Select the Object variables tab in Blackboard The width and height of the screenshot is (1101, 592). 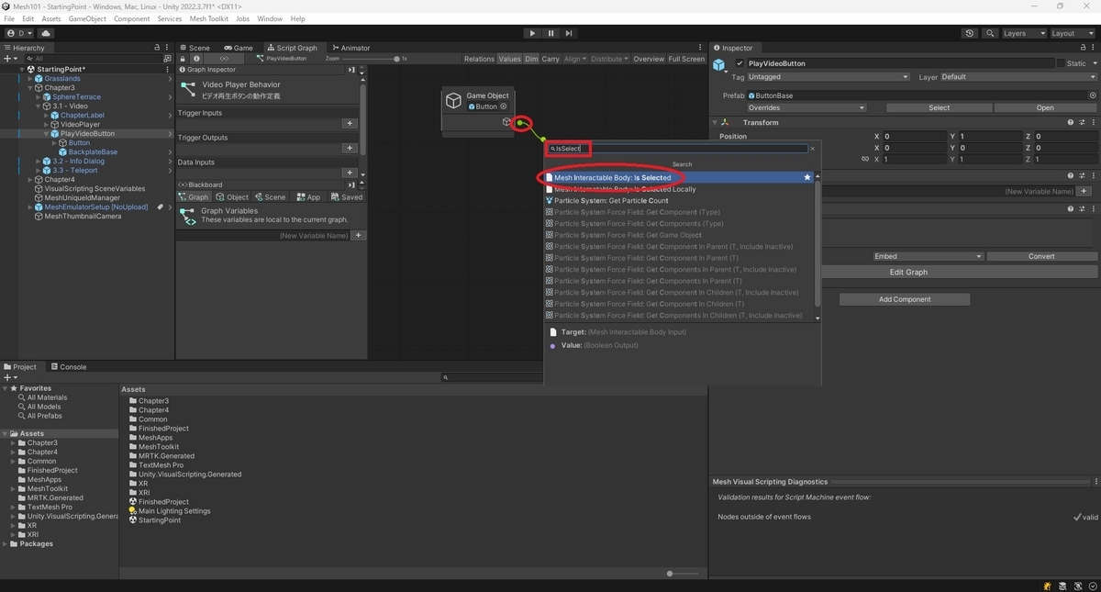(232, 197)
